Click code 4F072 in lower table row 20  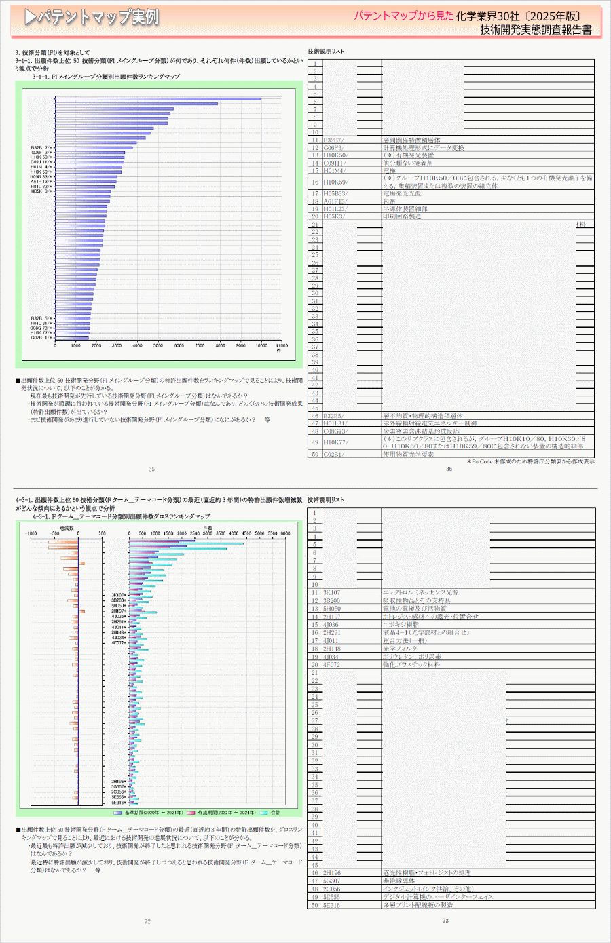pos(332,665)
